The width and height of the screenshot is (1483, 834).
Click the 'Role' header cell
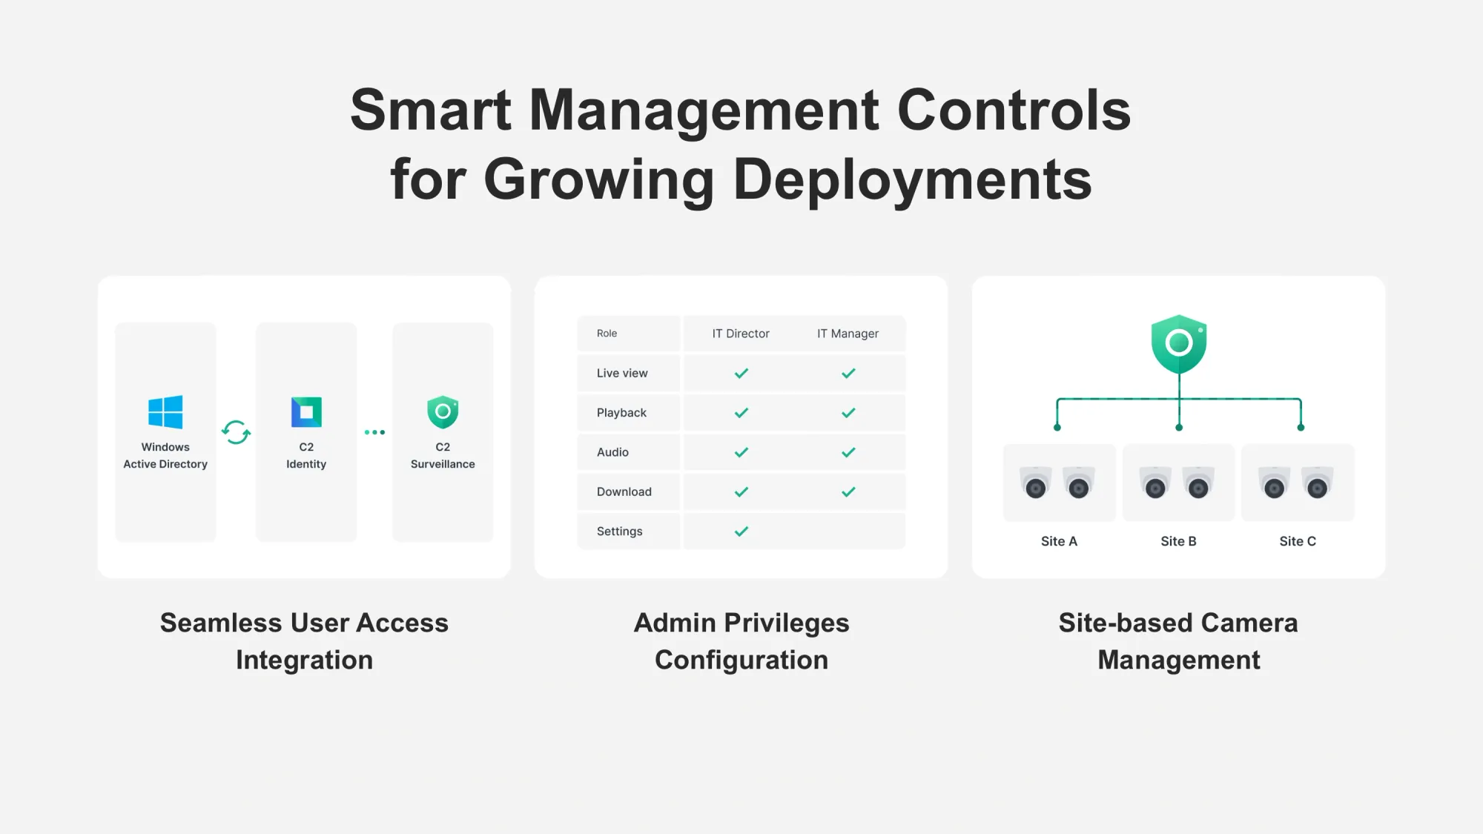click(x=629, y=334)
